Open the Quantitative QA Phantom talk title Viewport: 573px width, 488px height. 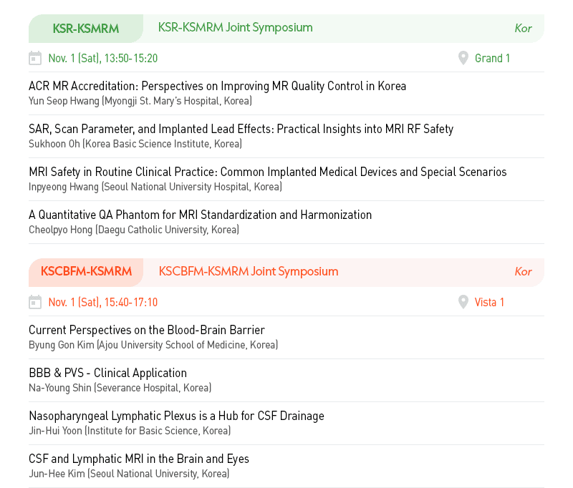201,215
